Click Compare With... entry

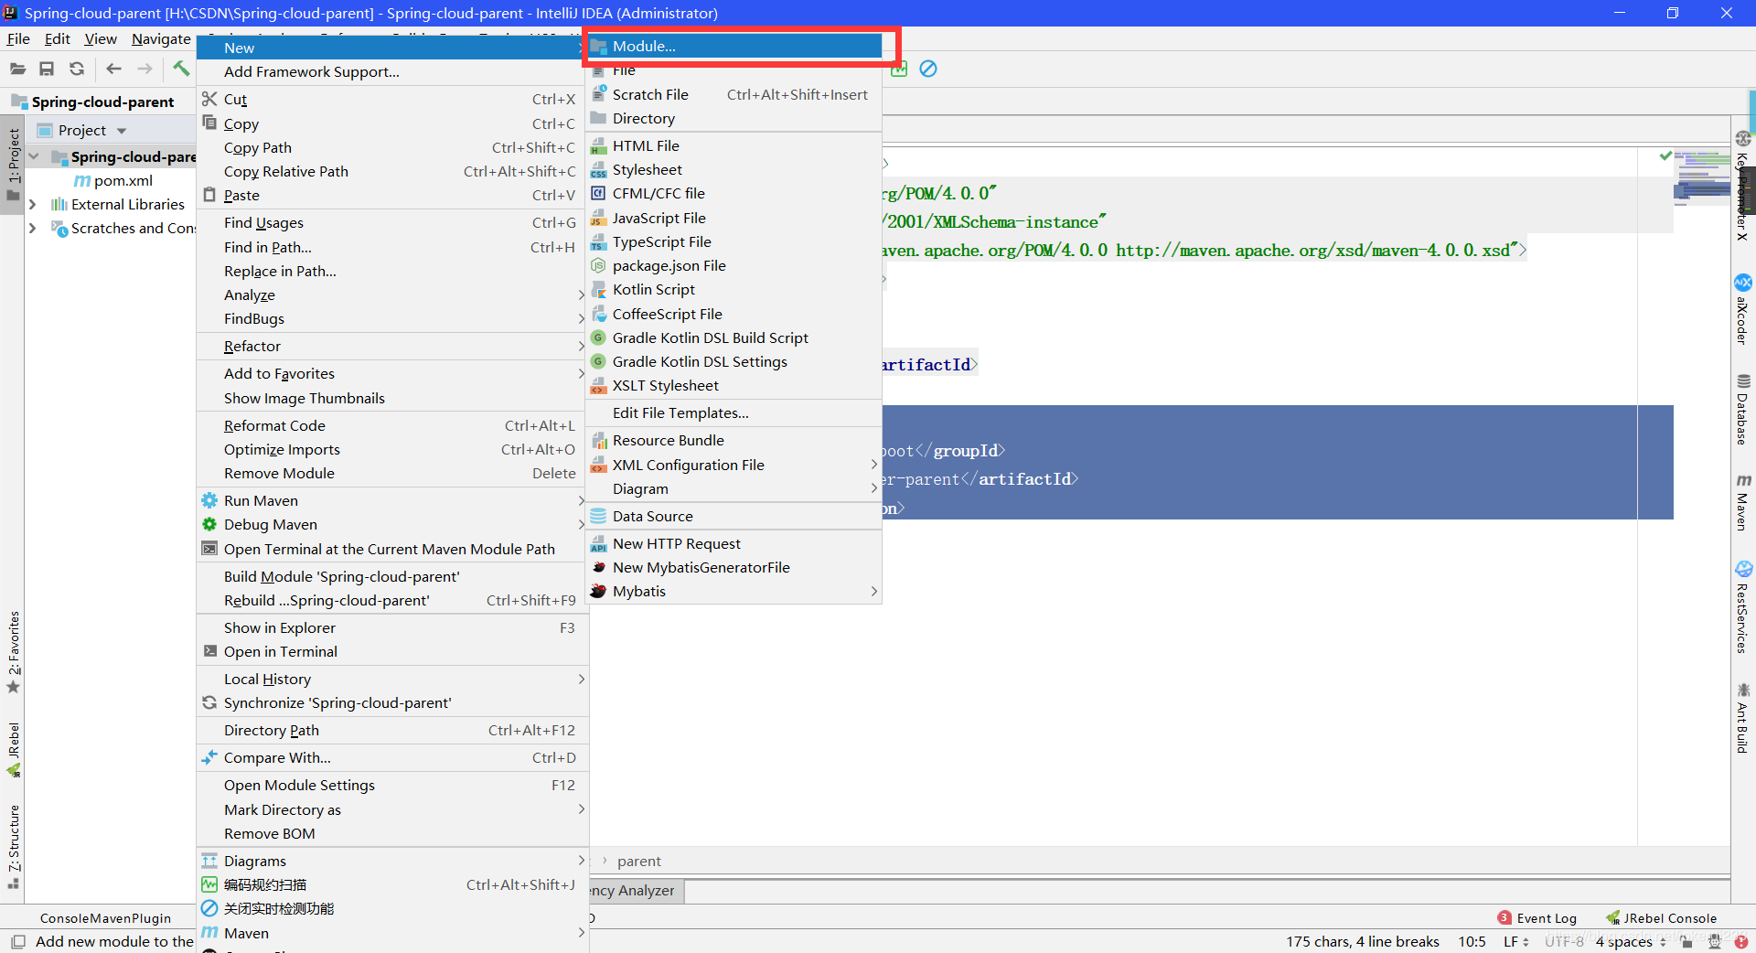tap(391, 757)
